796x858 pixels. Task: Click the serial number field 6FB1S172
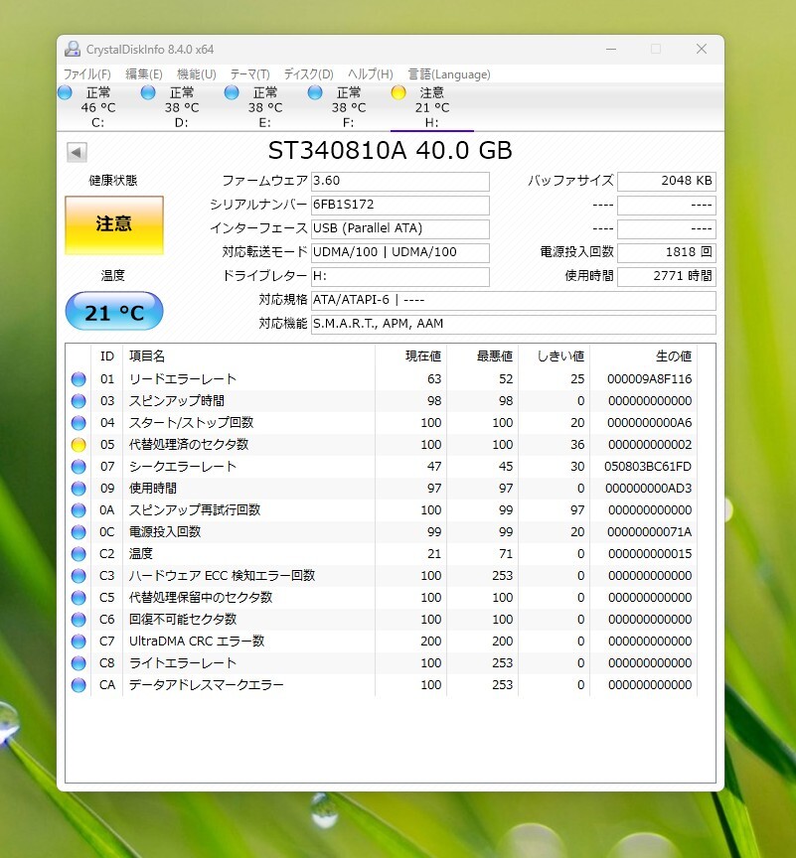400,206
